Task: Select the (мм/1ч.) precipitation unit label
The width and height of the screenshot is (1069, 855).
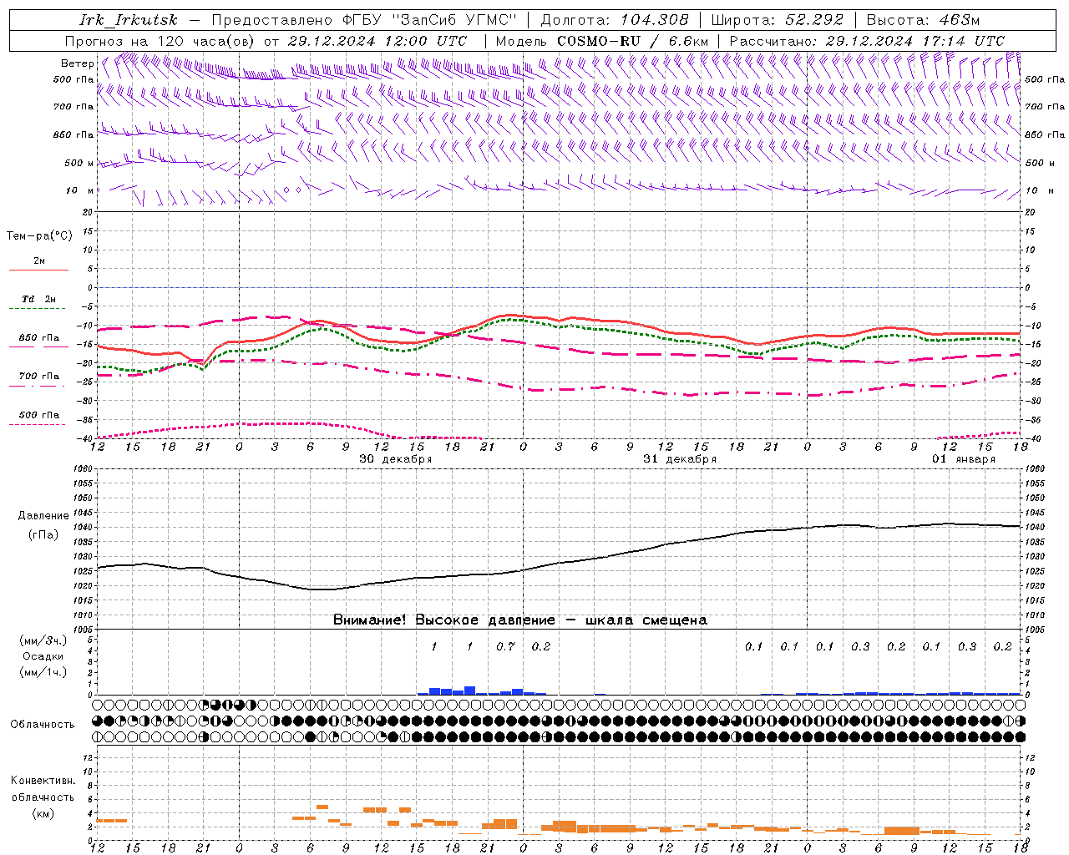Action: click(43, 672)
